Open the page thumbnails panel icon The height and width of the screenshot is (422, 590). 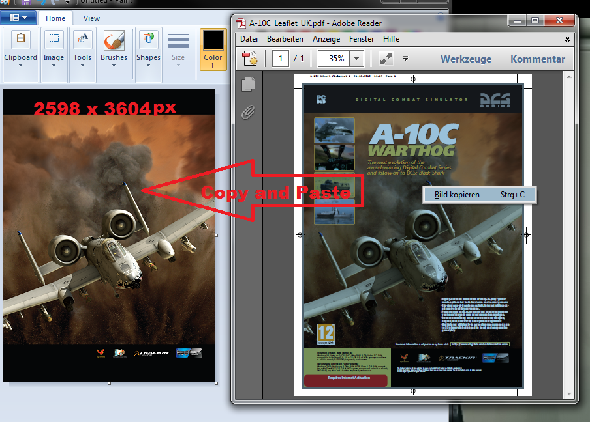click(x=248, y=84)
